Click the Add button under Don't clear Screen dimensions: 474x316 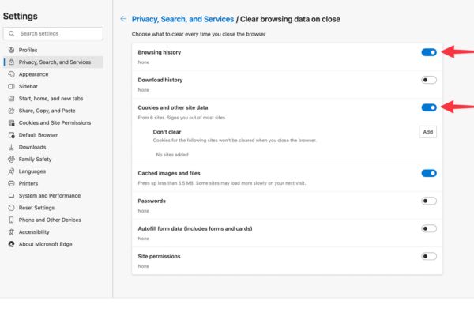pyautogui.click(x=427, y=132)
